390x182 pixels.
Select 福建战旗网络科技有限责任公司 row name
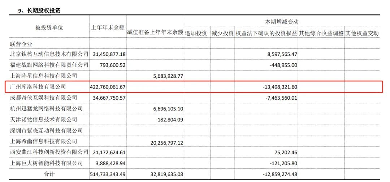pyautogui.click(x=49, y=65)
